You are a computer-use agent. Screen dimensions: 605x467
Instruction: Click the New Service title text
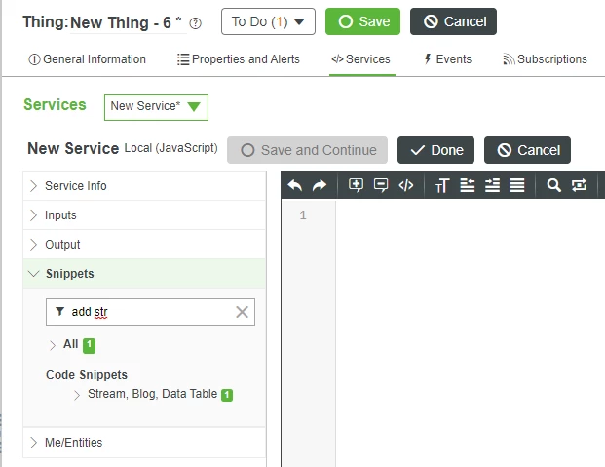pyautogui.click(x=73, y=149)
